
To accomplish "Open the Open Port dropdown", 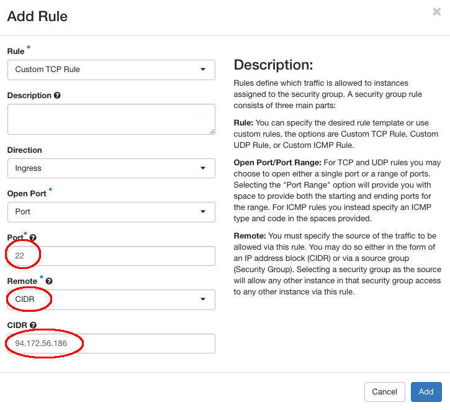I will [x=111, y=212].
